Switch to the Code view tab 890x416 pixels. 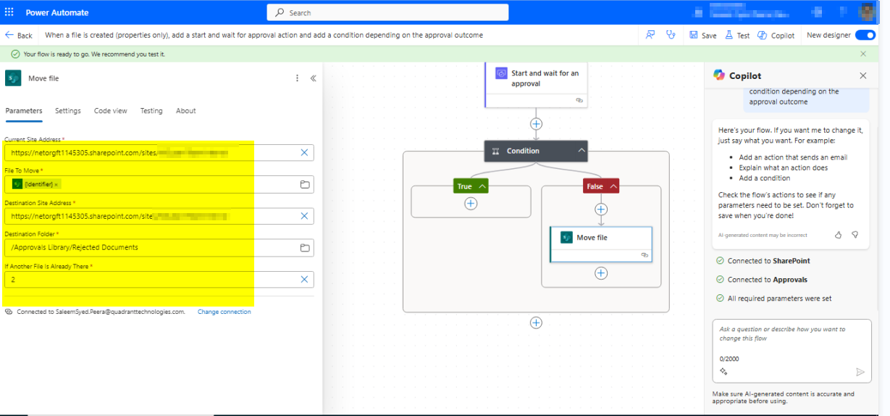point(110,111)
